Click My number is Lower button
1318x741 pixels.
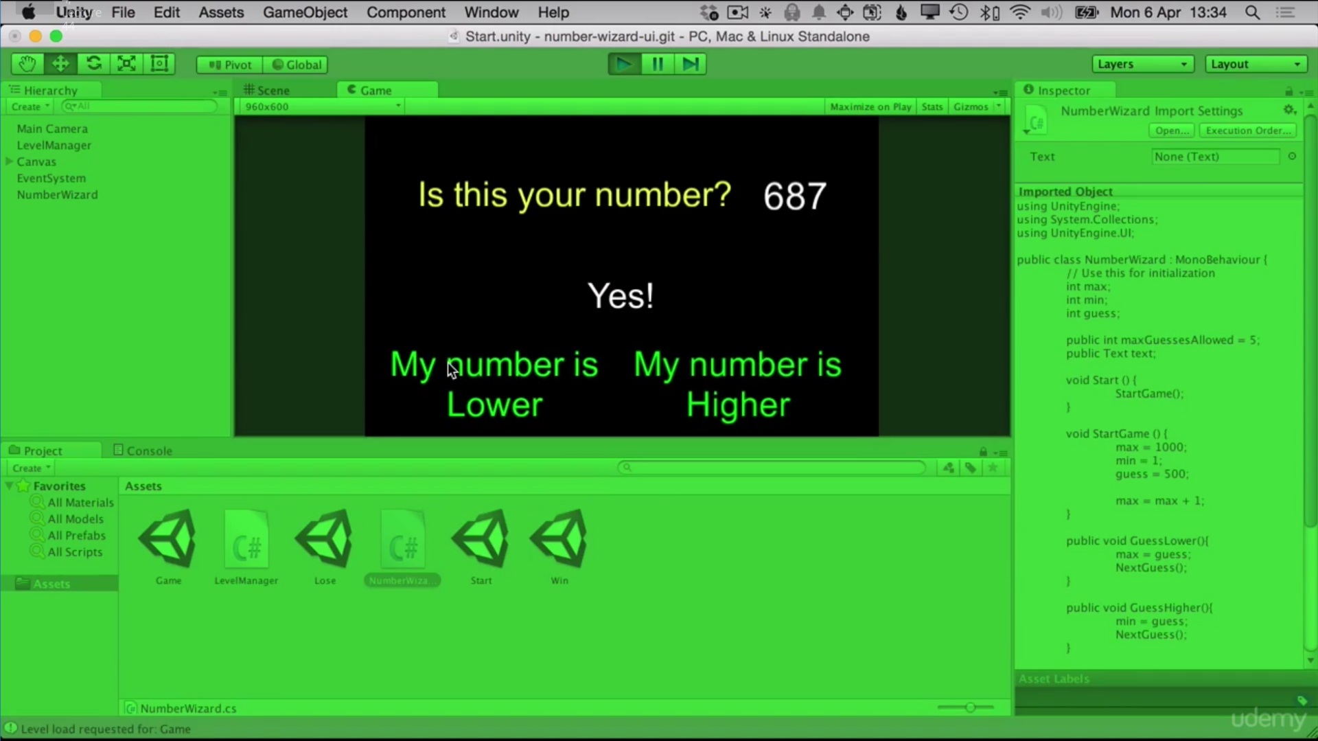coord(494,385)
